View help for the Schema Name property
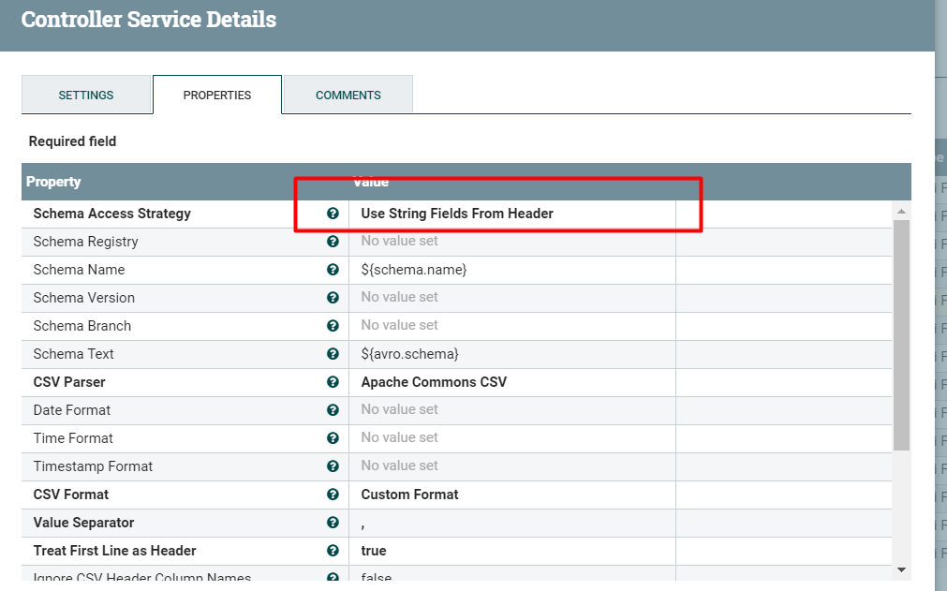The image size is (947, 591). 333,270
